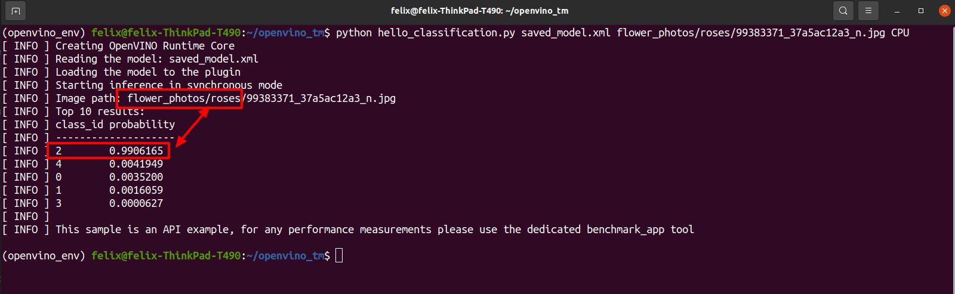
Task: Click the window title felix@felix-ThinkPad-T490
Action: click(x=479, y=11)
